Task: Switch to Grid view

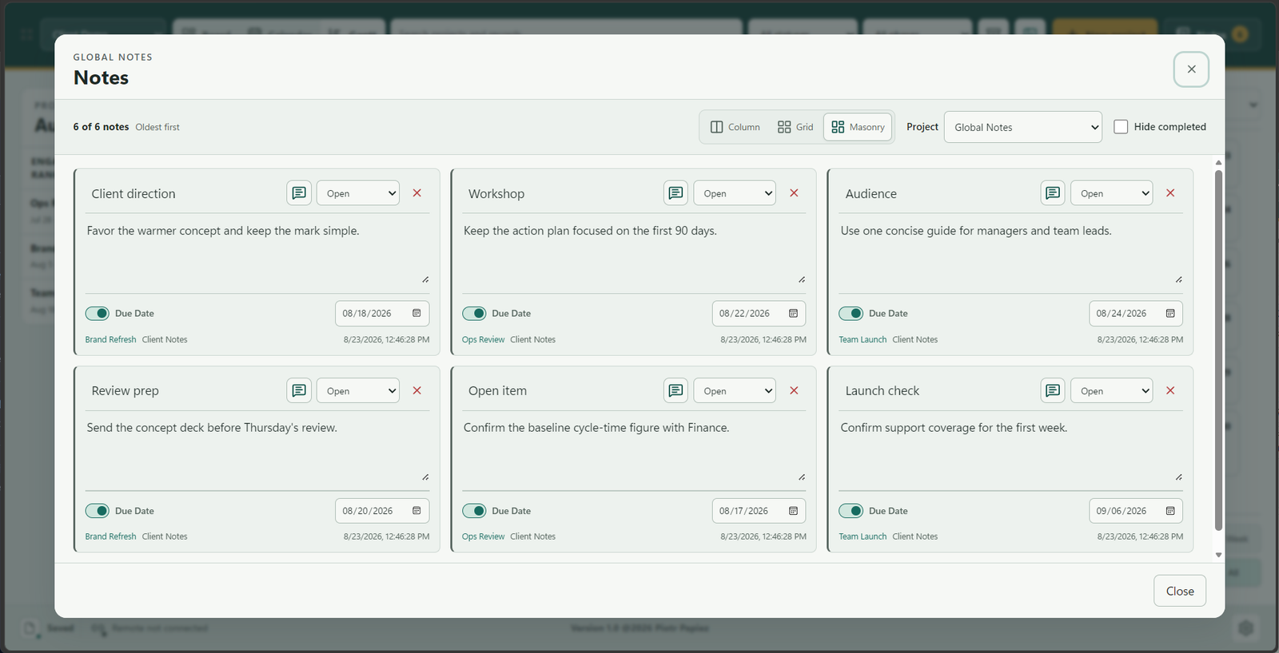Action: tap(795, 127)
